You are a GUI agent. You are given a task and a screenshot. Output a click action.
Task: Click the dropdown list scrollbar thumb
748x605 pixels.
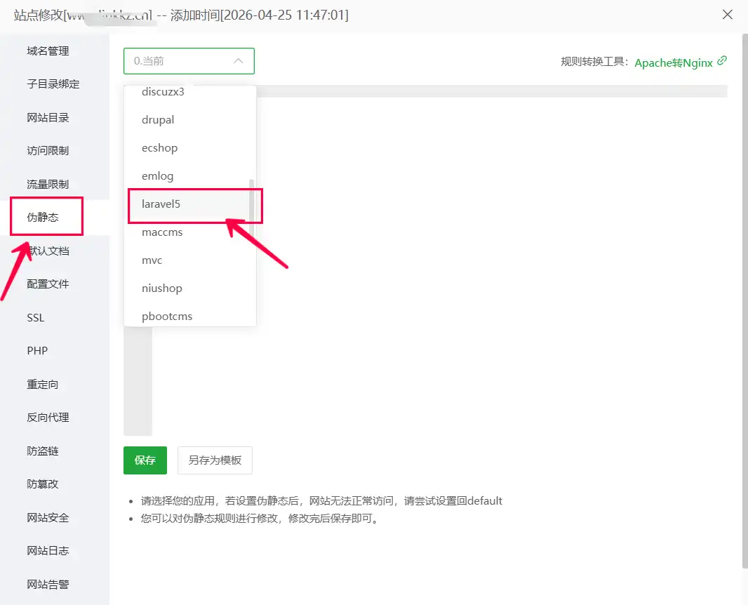[x=252, y=204]
